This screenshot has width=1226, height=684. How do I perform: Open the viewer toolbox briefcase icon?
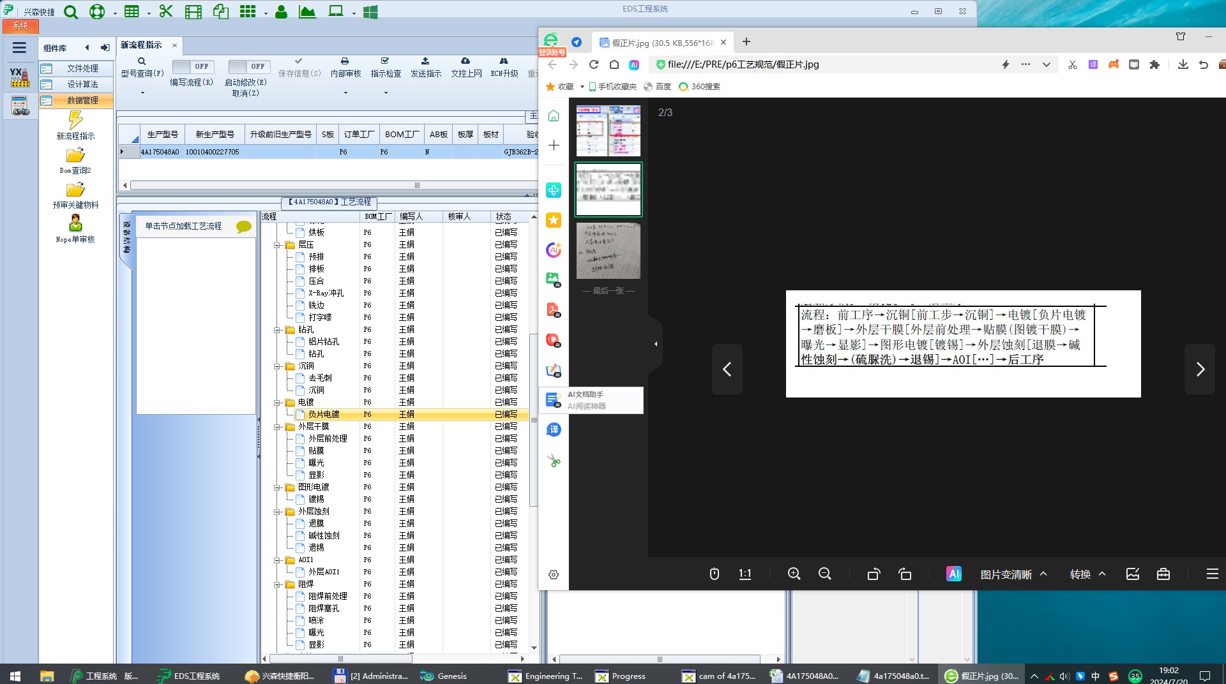pyautogui.click(x=1163, y=574)
